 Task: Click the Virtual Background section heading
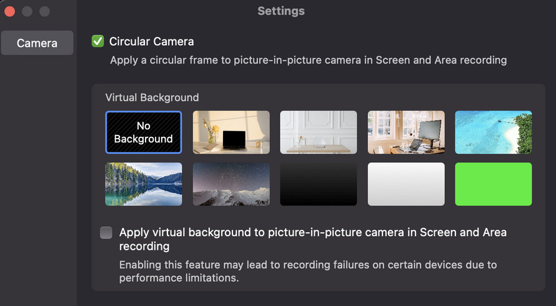click(x=152, y=97)
